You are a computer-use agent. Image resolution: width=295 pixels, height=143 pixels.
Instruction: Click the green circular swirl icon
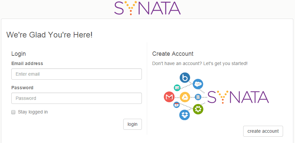tap(198, 109)
